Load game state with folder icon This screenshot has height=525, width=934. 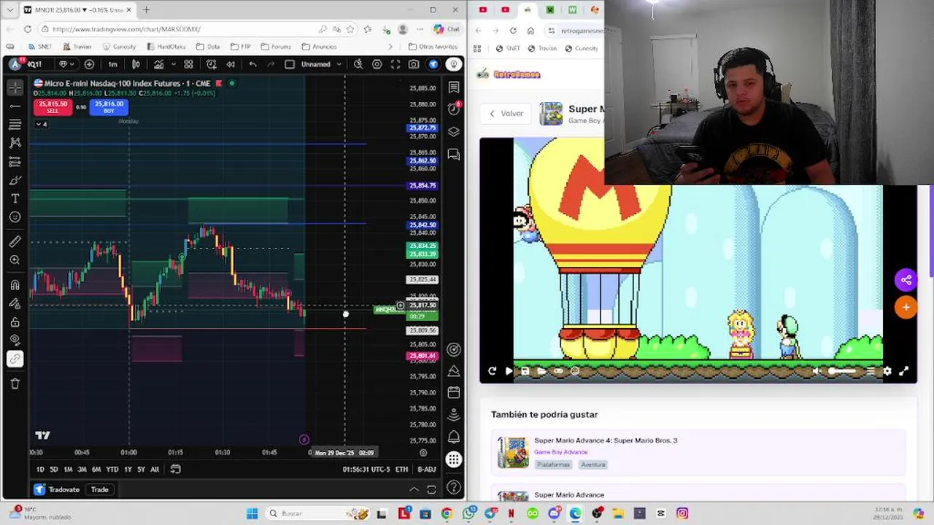point(542,371)
